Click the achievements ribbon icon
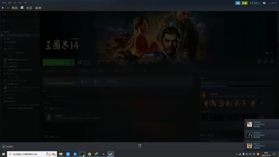The width and height of the screenshot is (279, 157). [134, 62]
